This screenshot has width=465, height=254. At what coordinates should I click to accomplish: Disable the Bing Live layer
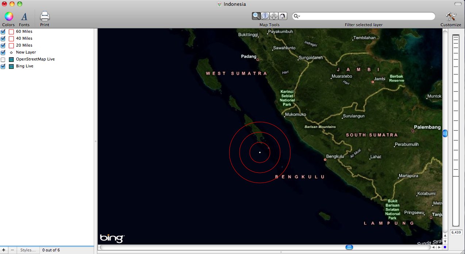point(3,66)
